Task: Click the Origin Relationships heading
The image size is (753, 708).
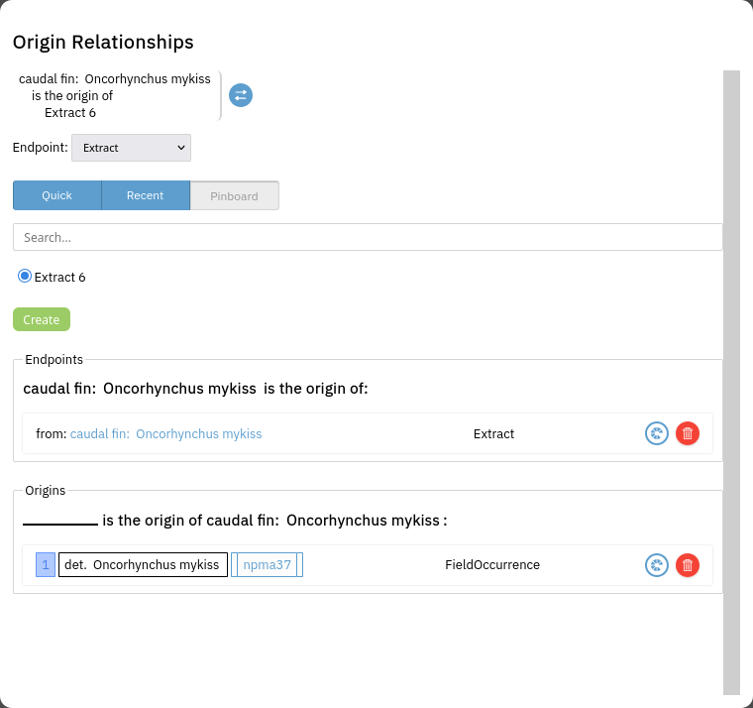Action: pos(103,43)
